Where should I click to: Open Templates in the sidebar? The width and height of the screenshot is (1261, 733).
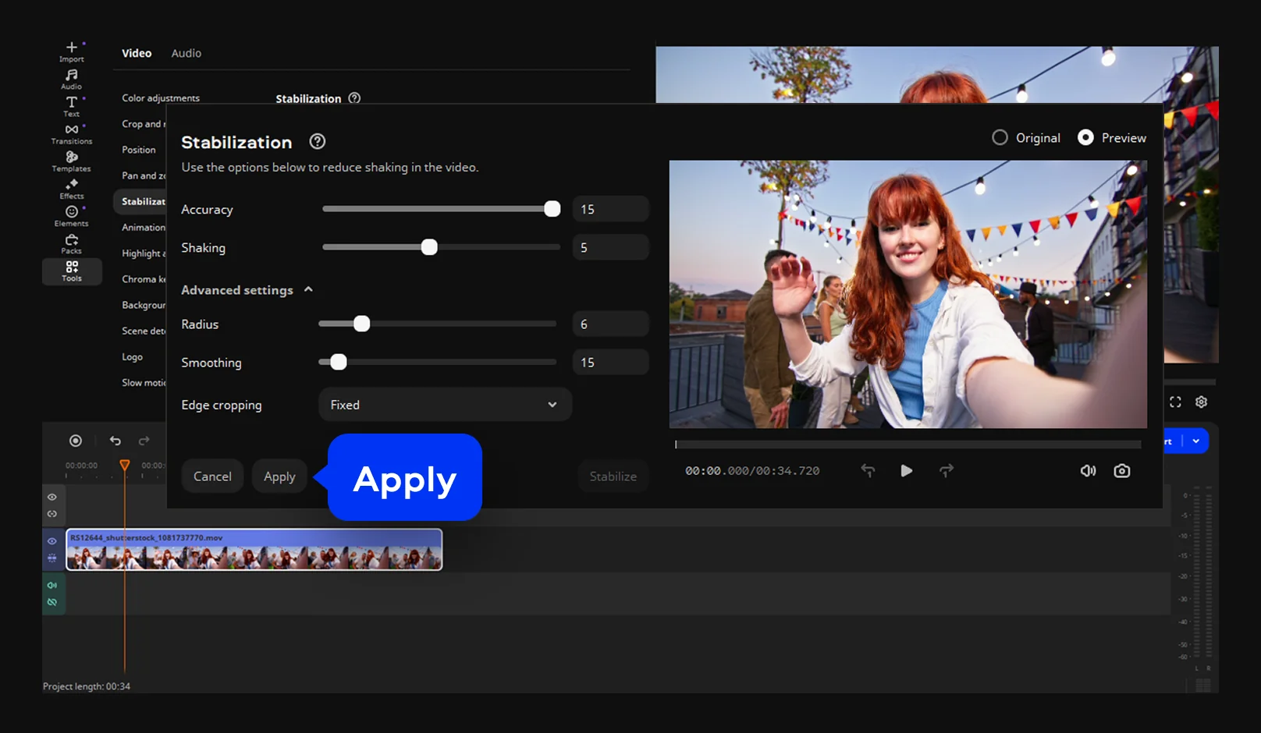coord(71,161)
